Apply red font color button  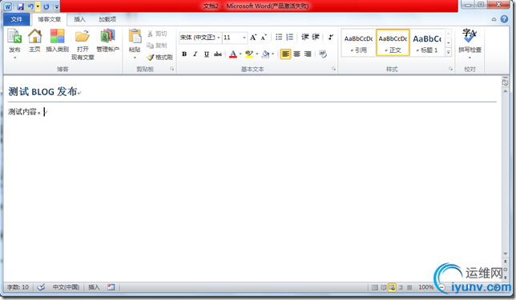coord(233,54)
